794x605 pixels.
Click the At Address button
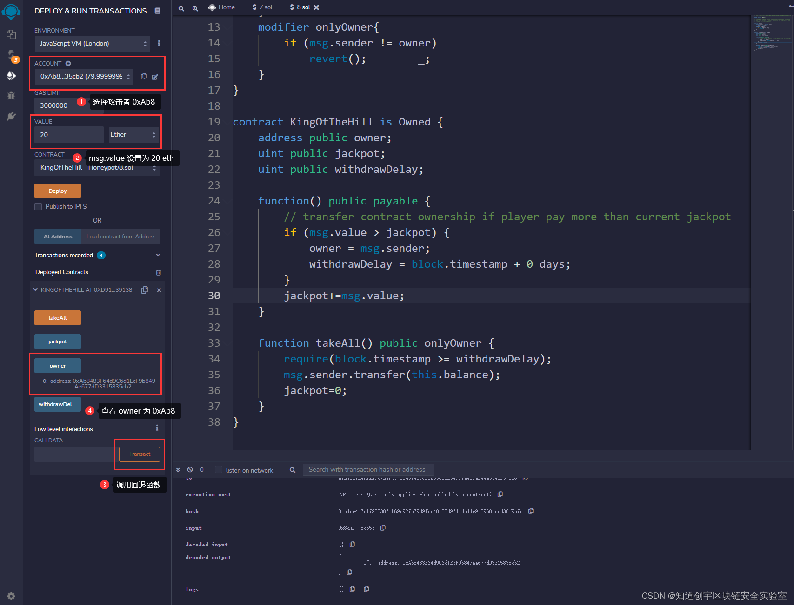point(58,237)
